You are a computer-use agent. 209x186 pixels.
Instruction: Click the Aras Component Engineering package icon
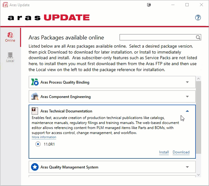pos(35,97)
